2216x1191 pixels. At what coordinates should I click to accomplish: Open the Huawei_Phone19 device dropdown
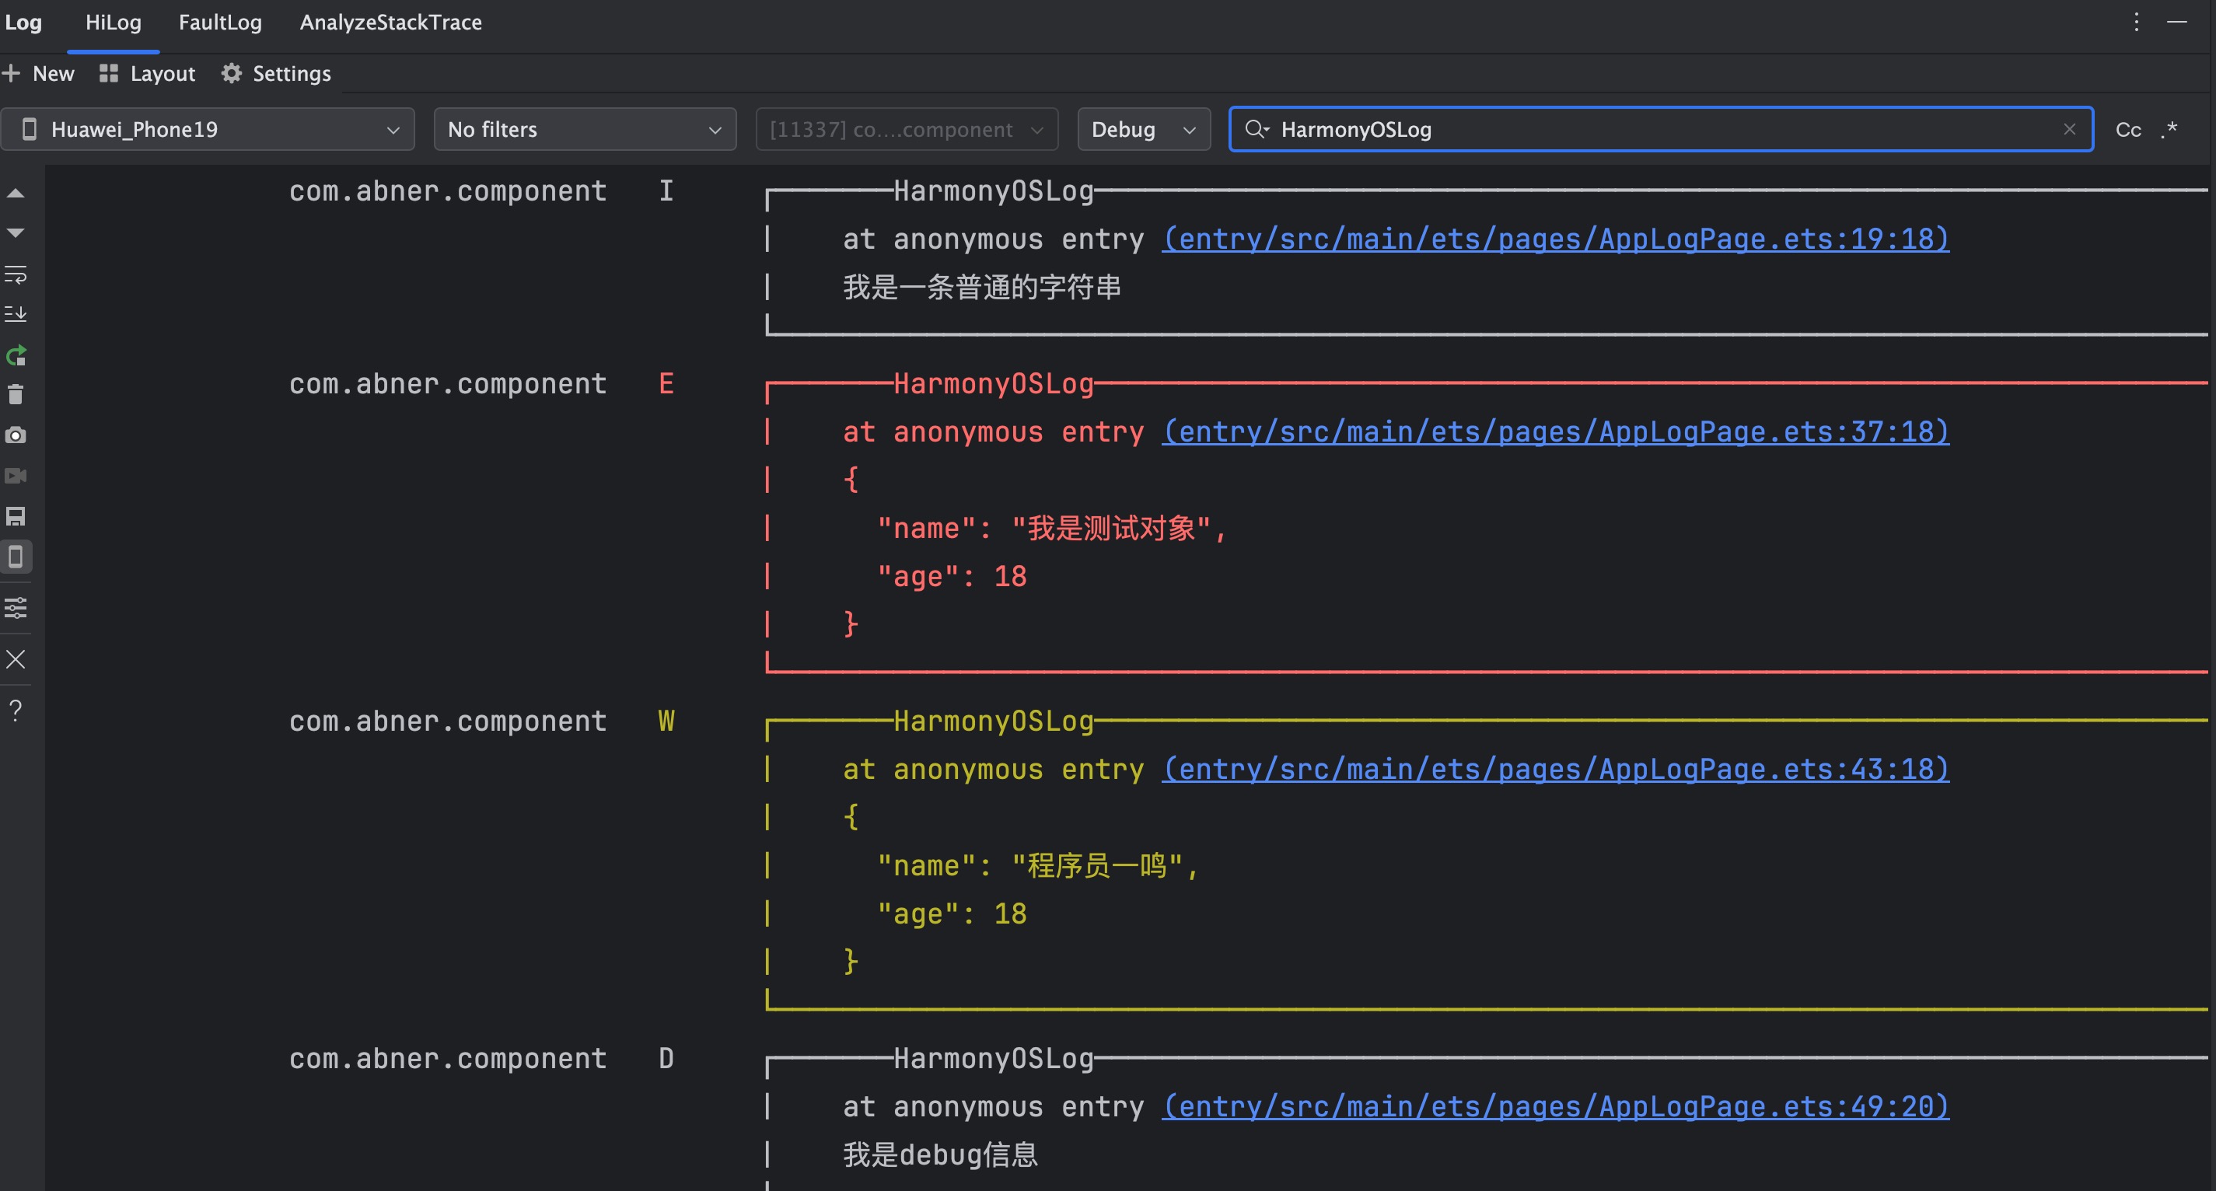pyautogui.click(x=208, y=130)
